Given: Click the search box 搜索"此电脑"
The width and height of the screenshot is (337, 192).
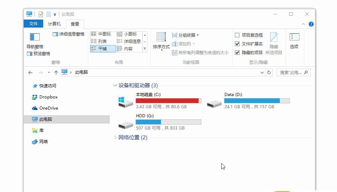Looking at the screenshot, I should click(293, 73).
